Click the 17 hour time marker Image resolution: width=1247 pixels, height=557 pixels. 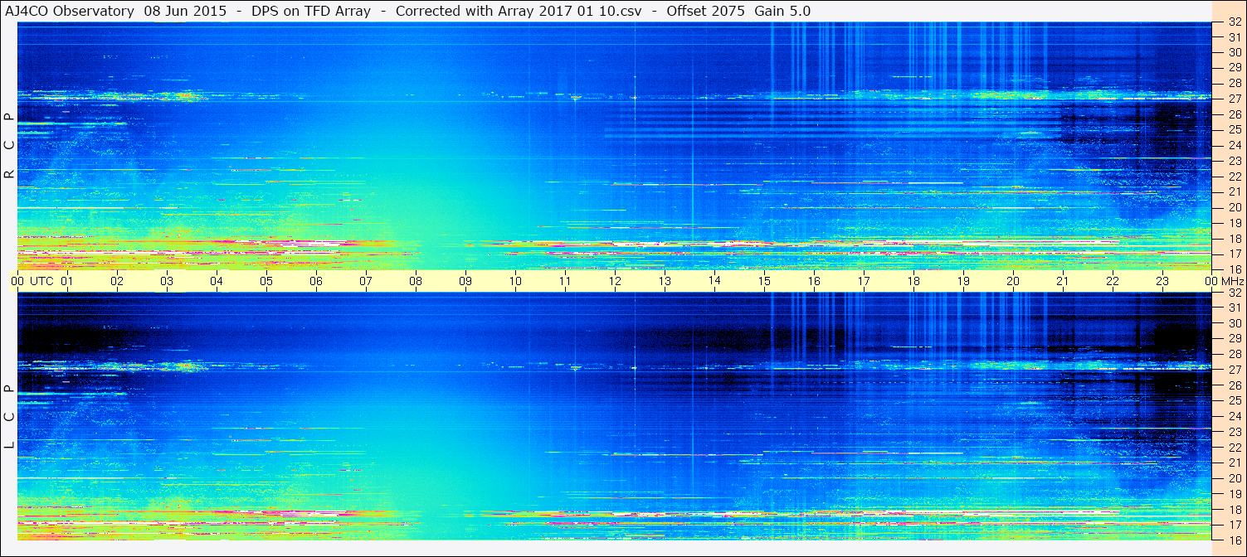(864, 281)
